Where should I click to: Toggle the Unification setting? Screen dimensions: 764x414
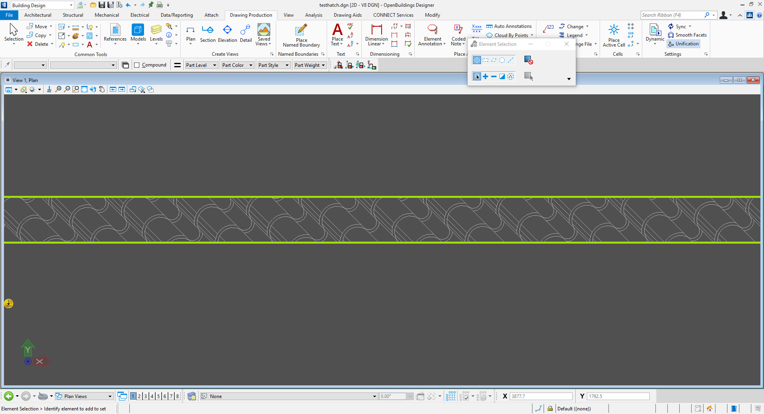coord(683,44)
